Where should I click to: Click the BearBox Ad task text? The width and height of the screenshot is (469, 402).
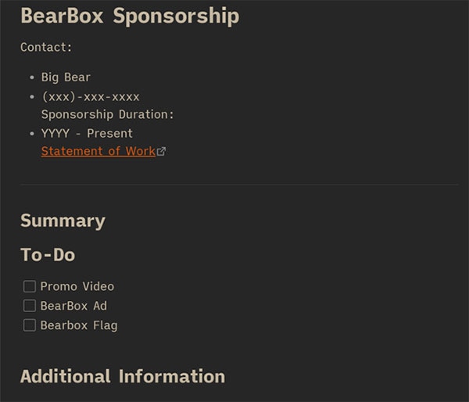tap(73, 306)
